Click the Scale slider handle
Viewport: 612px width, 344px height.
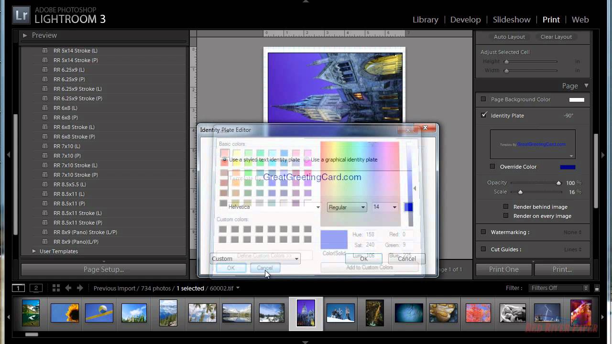point(520,192)
